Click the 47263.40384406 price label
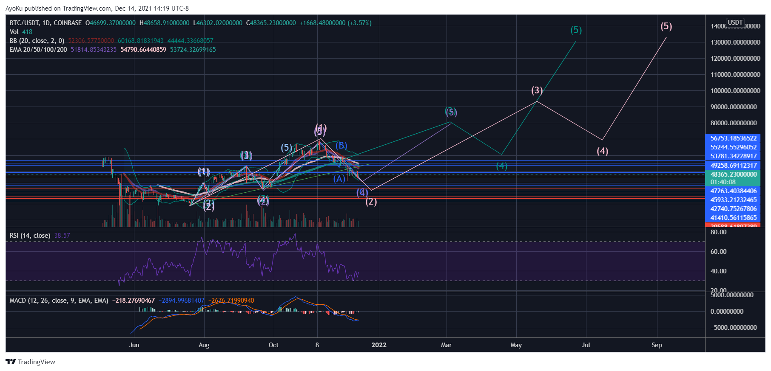Viewport: 771px width, 371px height. click(733, 191)
